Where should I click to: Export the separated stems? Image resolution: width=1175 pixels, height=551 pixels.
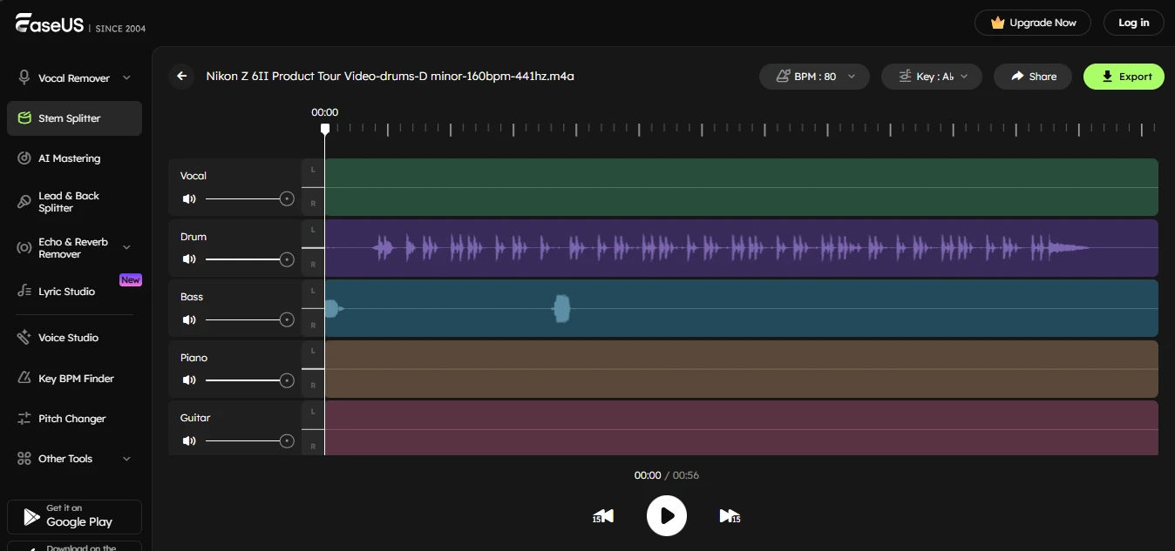[1124, 77]
